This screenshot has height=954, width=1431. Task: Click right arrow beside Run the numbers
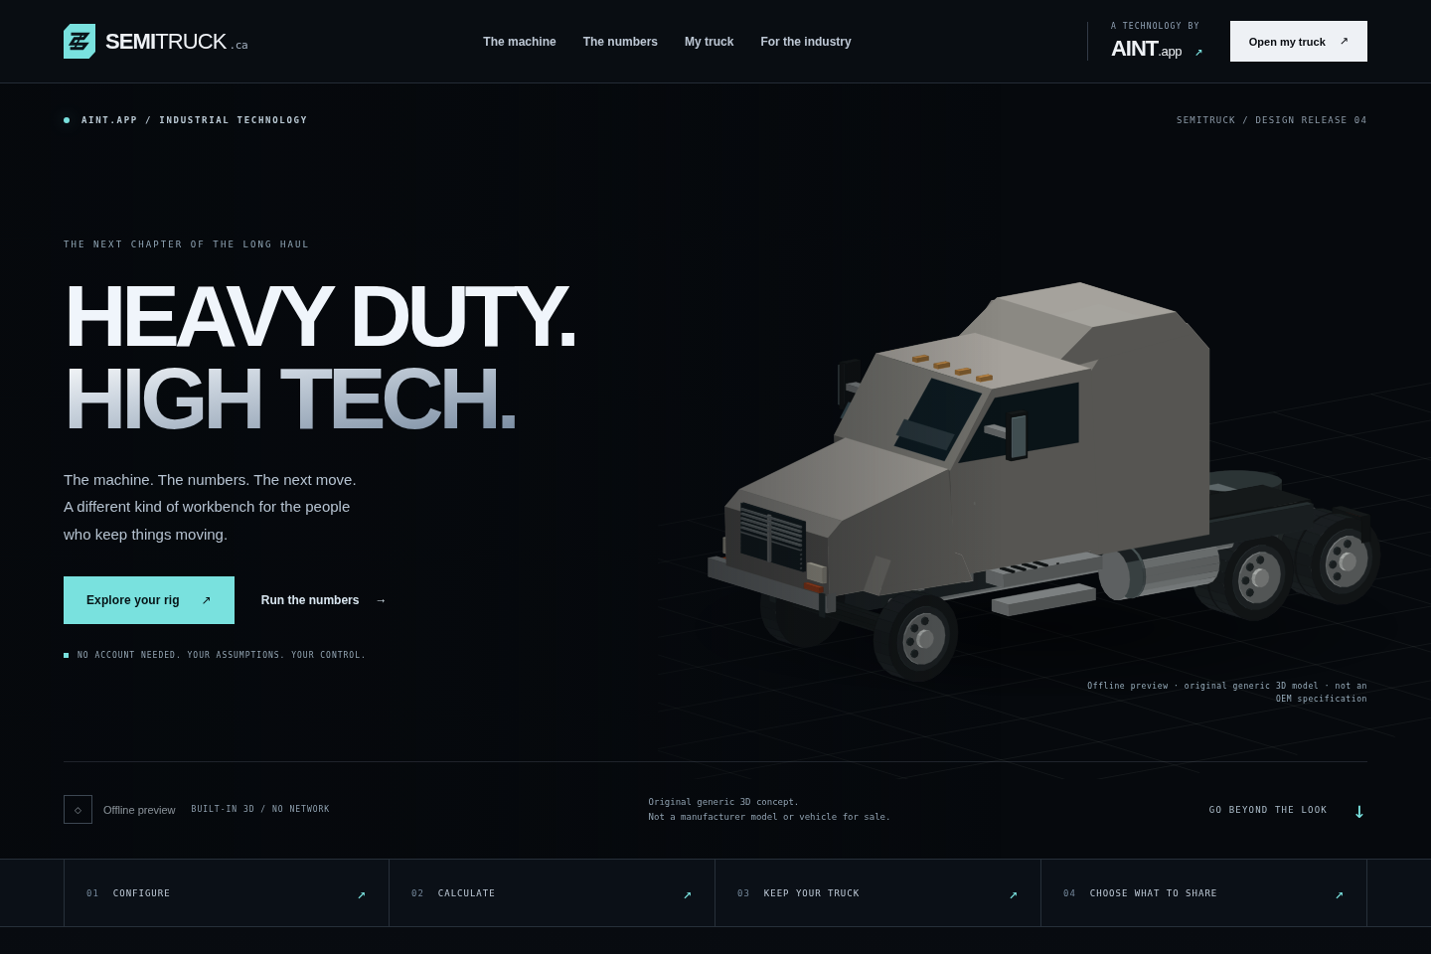pos(381,600)
